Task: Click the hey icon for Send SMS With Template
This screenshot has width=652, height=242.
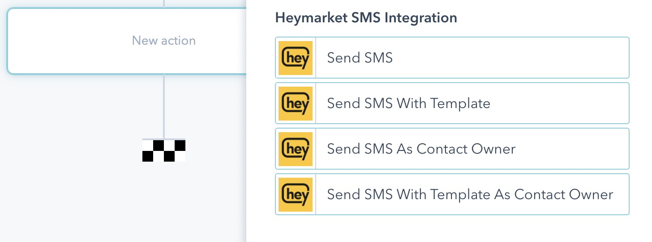Action: 296,103
